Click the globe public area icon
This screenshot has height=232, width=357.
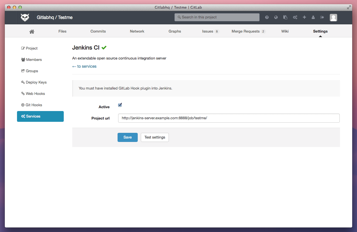tap(276, 17)
